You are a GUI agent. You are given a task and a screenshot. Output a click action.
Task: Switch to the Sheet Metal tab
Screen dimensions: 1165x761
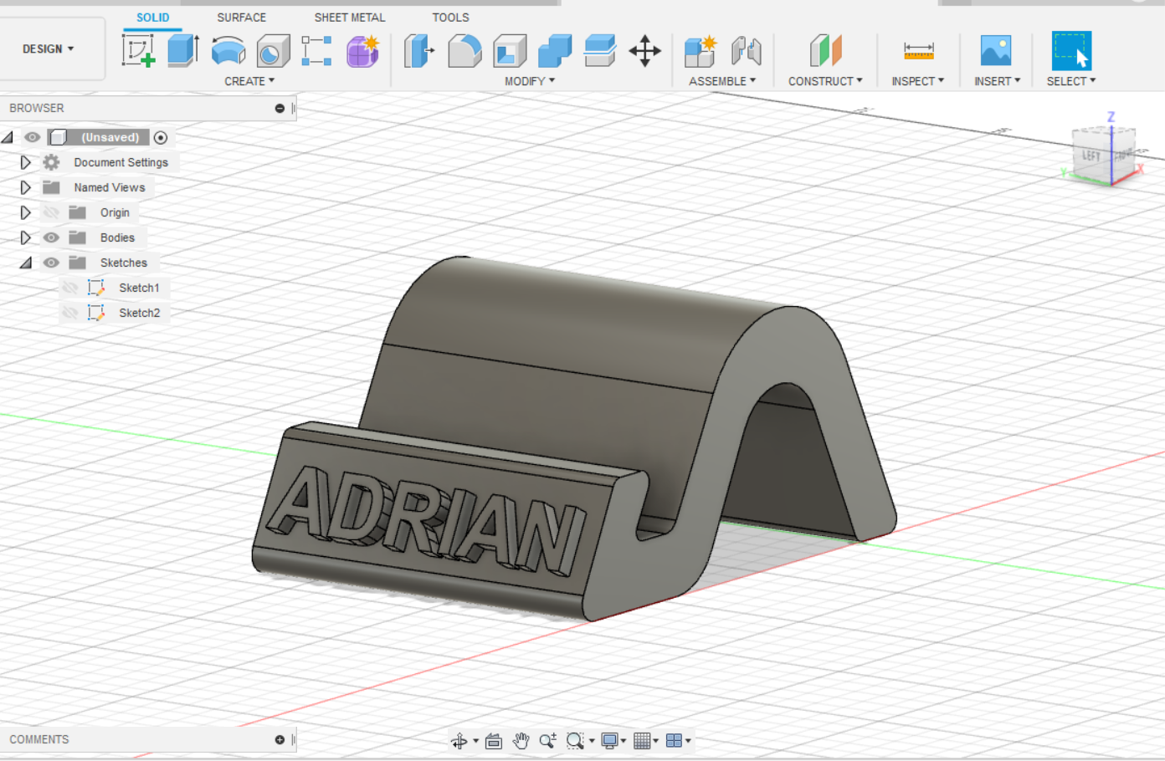pos(350,18)
